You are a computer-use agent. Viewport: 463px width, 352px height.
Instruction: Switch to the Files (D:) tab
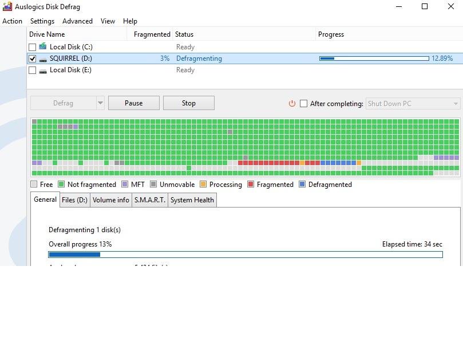[75, 200]
